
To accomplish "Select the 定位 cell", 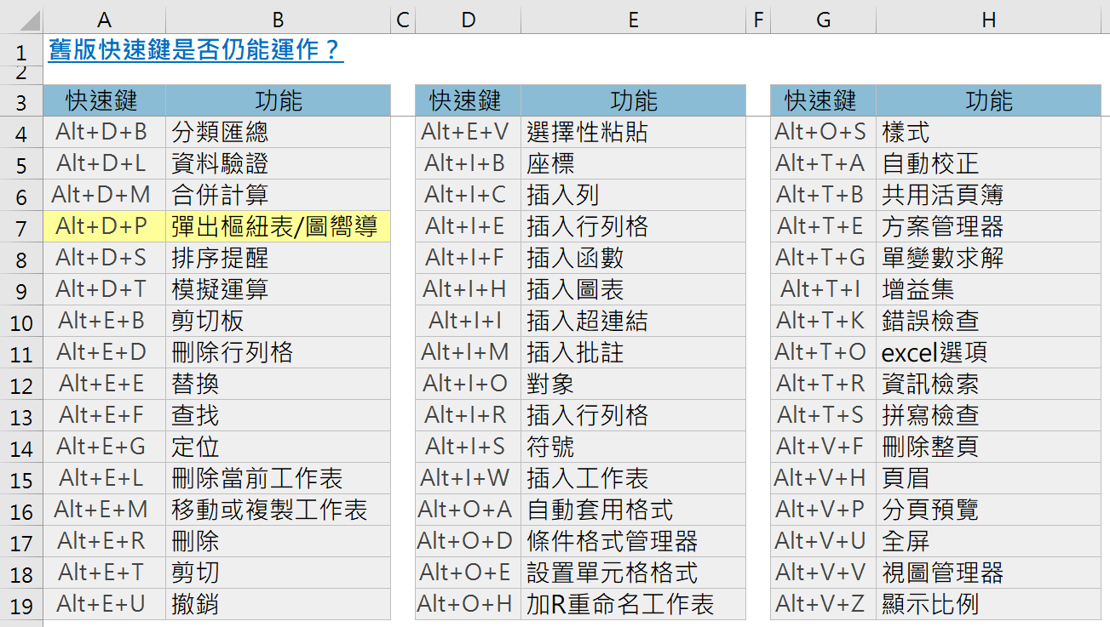I will [279, 447].
